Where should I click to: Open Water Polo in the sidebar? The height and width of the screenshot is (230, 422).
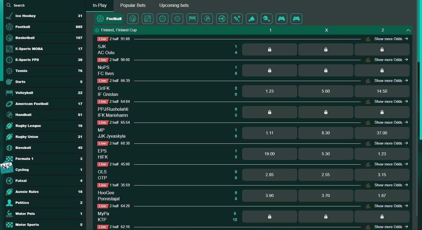pyautogui.click(x=44, y=214)
